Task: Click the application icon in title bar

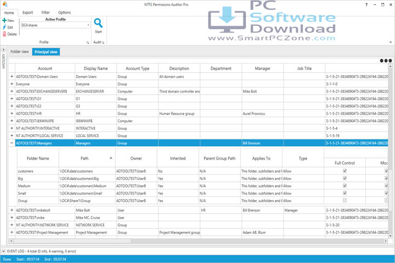Action: 5,4
